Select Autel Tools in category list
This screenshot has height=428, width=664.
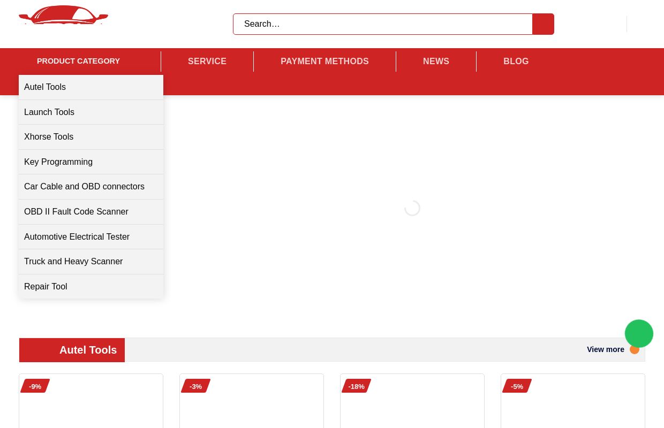[91, 87]
